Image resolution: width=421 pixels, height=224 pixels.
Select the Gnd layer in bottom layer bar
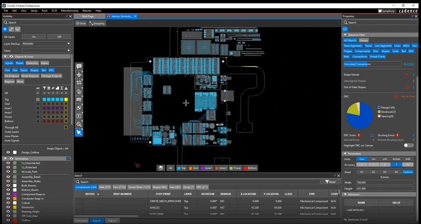194,168
